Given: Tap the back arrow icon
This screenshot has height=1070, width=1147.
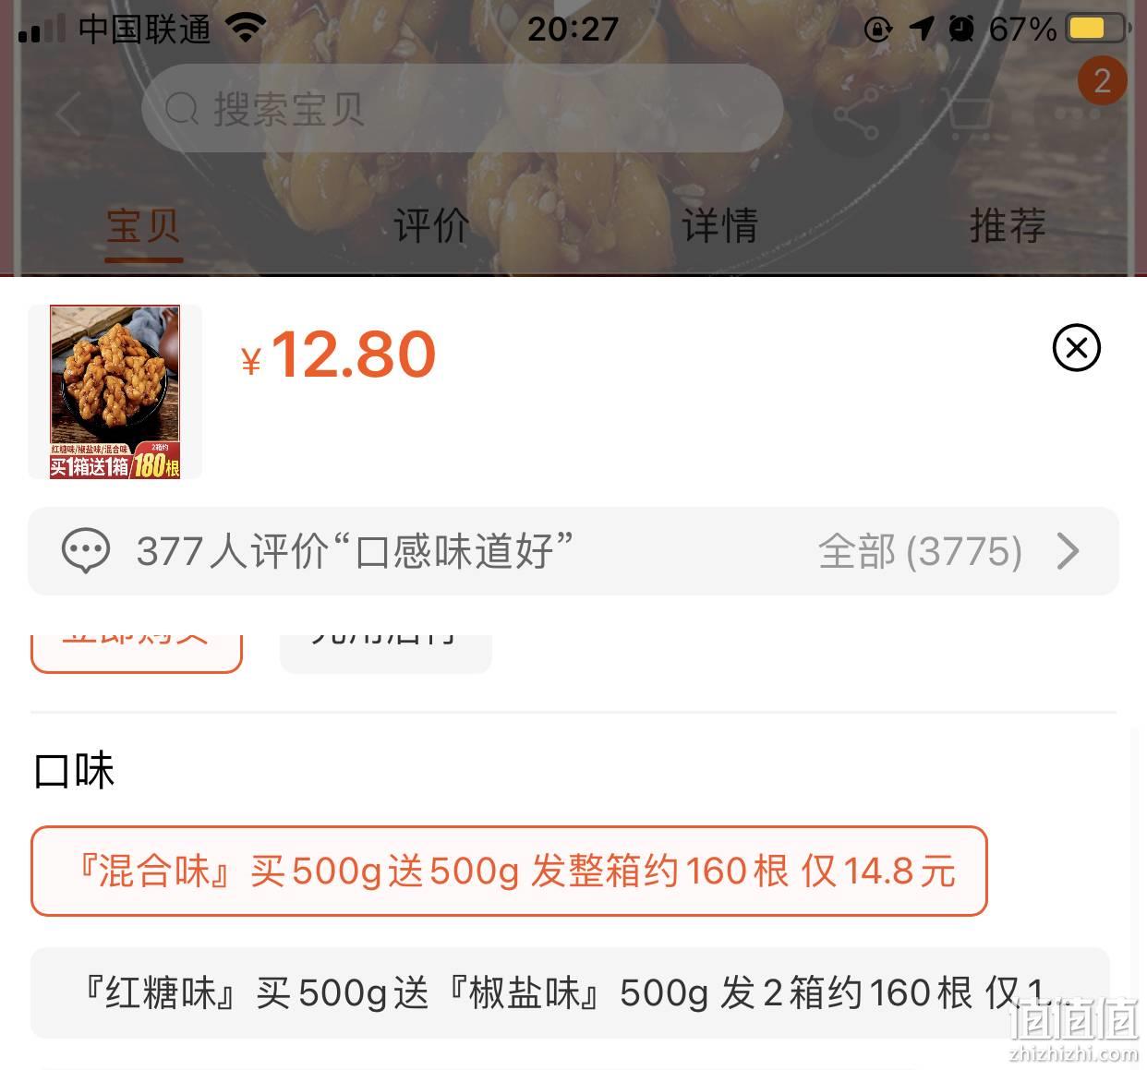Looking at the screenshot, I should click(68, 114).
